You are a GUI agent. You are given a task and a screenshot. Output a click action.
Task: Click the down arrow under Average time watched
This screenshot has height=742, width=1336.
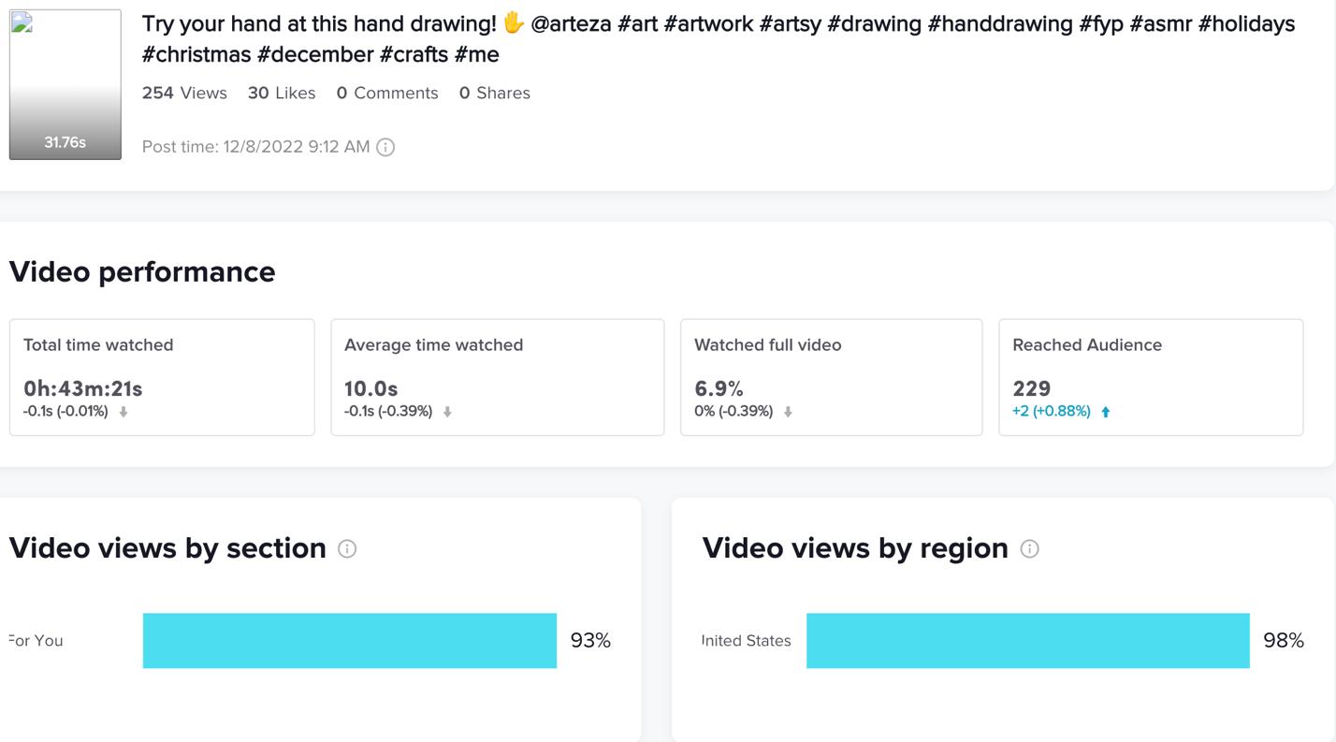tap(447, 412)
